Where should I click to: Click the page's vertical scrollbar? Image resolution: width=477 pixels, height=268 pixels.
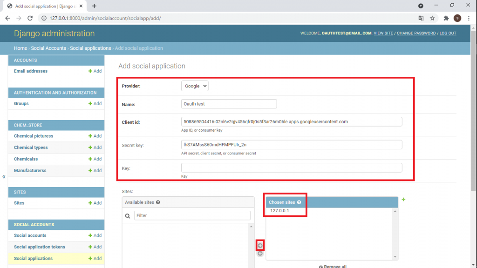[473, 116]
